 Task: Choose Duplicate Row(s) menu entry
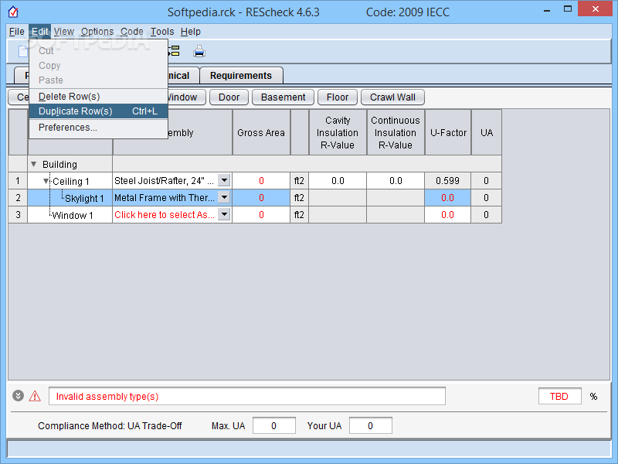[99, 111]
